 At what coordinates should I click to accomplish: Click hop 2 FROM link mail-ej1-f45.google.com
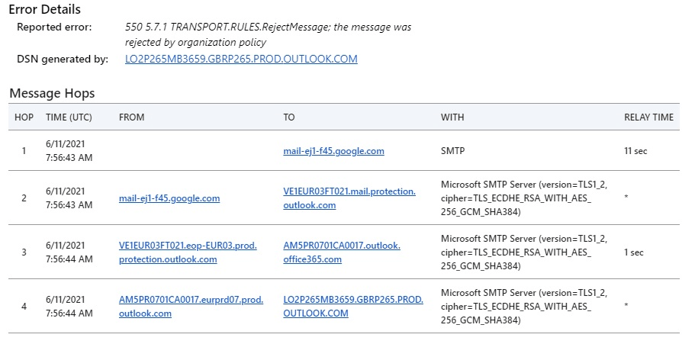coord(169,198)
